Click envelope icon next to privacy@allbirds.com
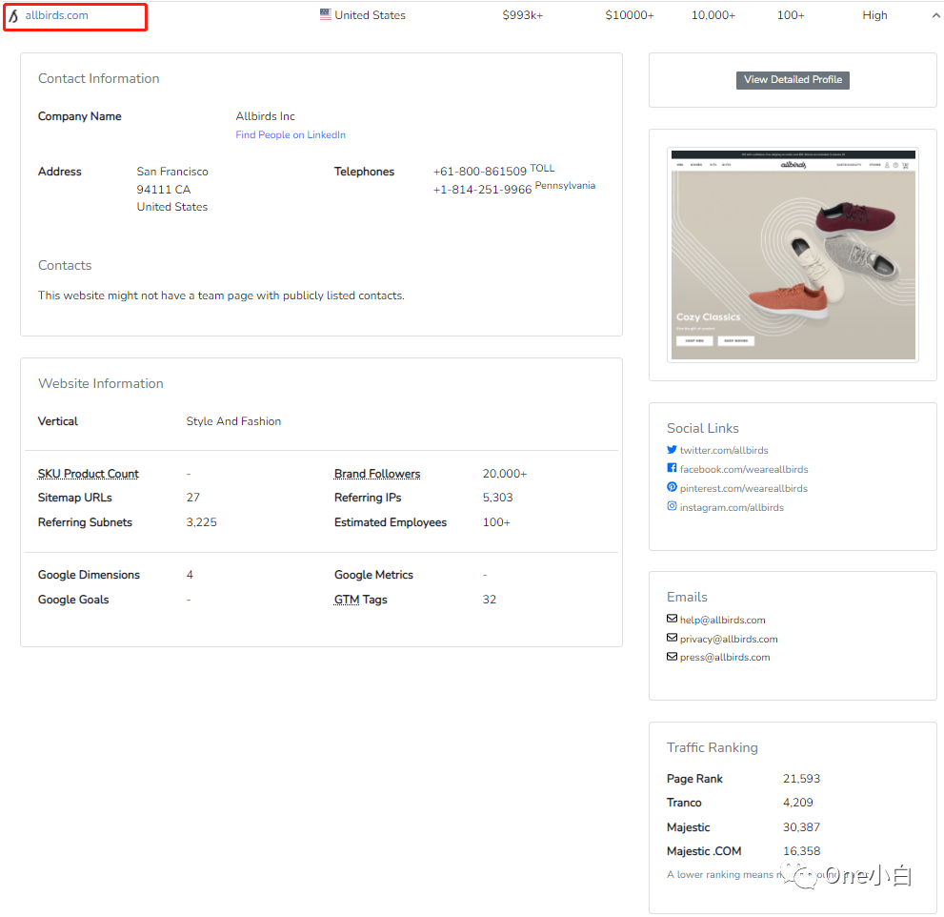 pos(672,639)
